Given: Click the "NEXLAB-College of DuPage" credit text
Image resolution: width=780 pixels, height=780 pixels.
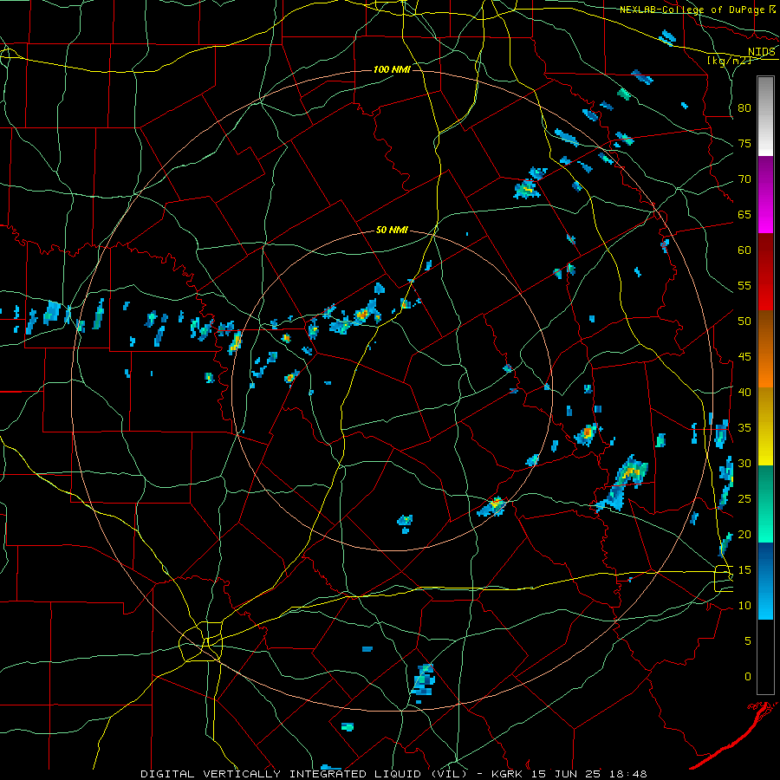Looking at the screenshot, I should pyautogui.click(x=692, y=10).
